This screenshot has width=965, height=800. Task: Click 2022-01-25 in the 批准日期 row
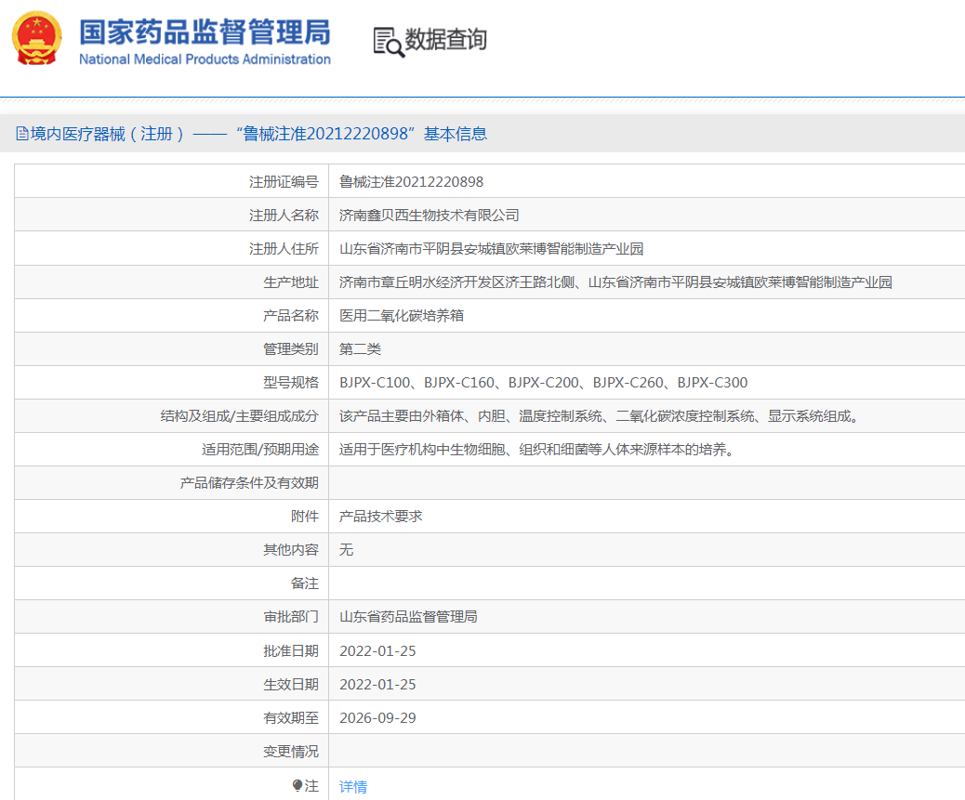[377, 650]
